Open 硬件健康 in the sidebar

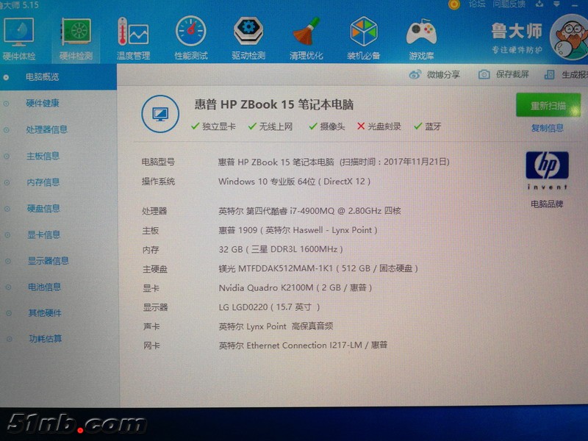[x=43, y=104]
